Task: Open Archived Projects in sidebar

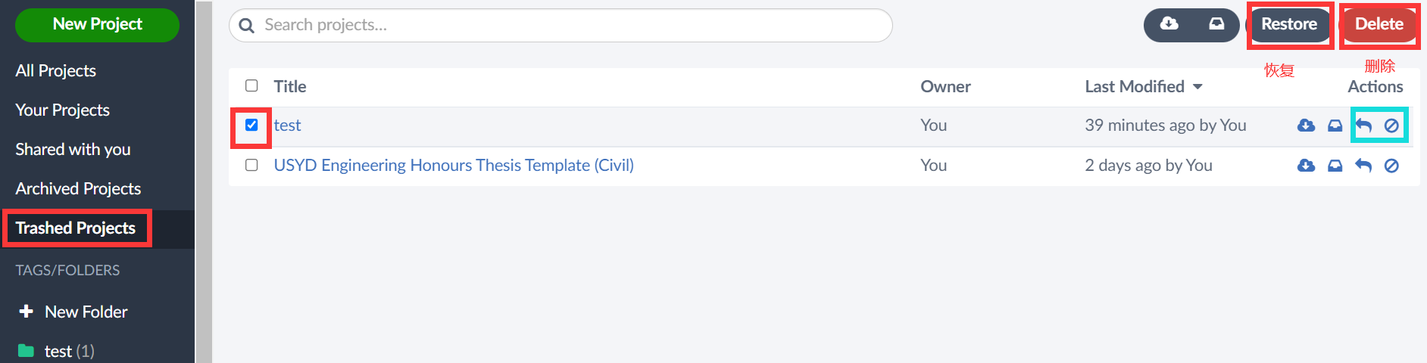Action: [78, 188]
